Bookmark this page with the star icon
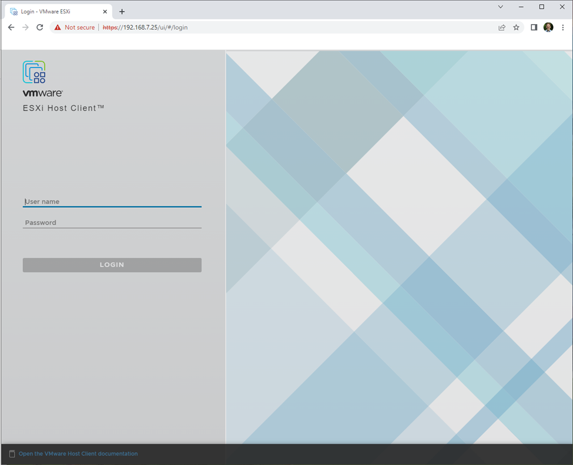The height and width of the screenshot is (465, 573). tap(516, 28)
